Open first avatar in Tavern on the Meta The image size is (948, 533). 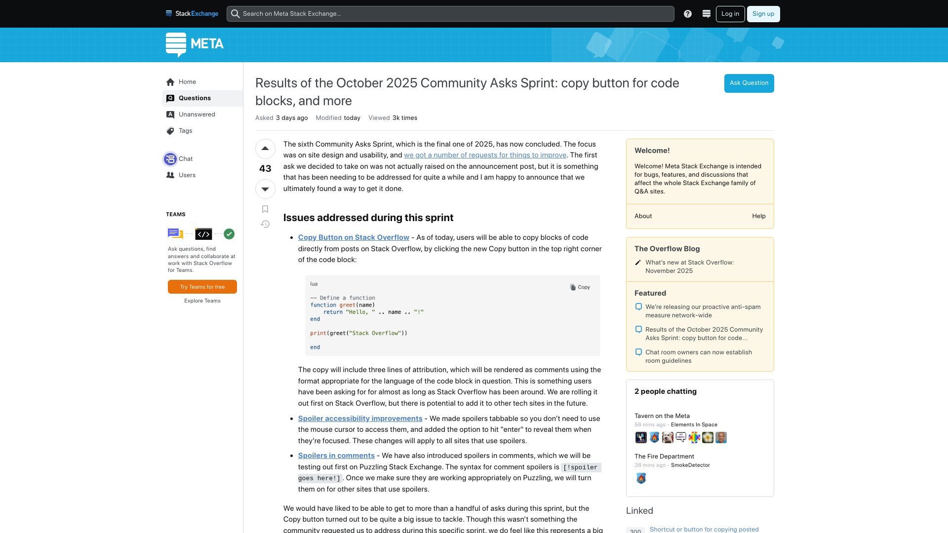pyautogui.click(x=641, y=438)
